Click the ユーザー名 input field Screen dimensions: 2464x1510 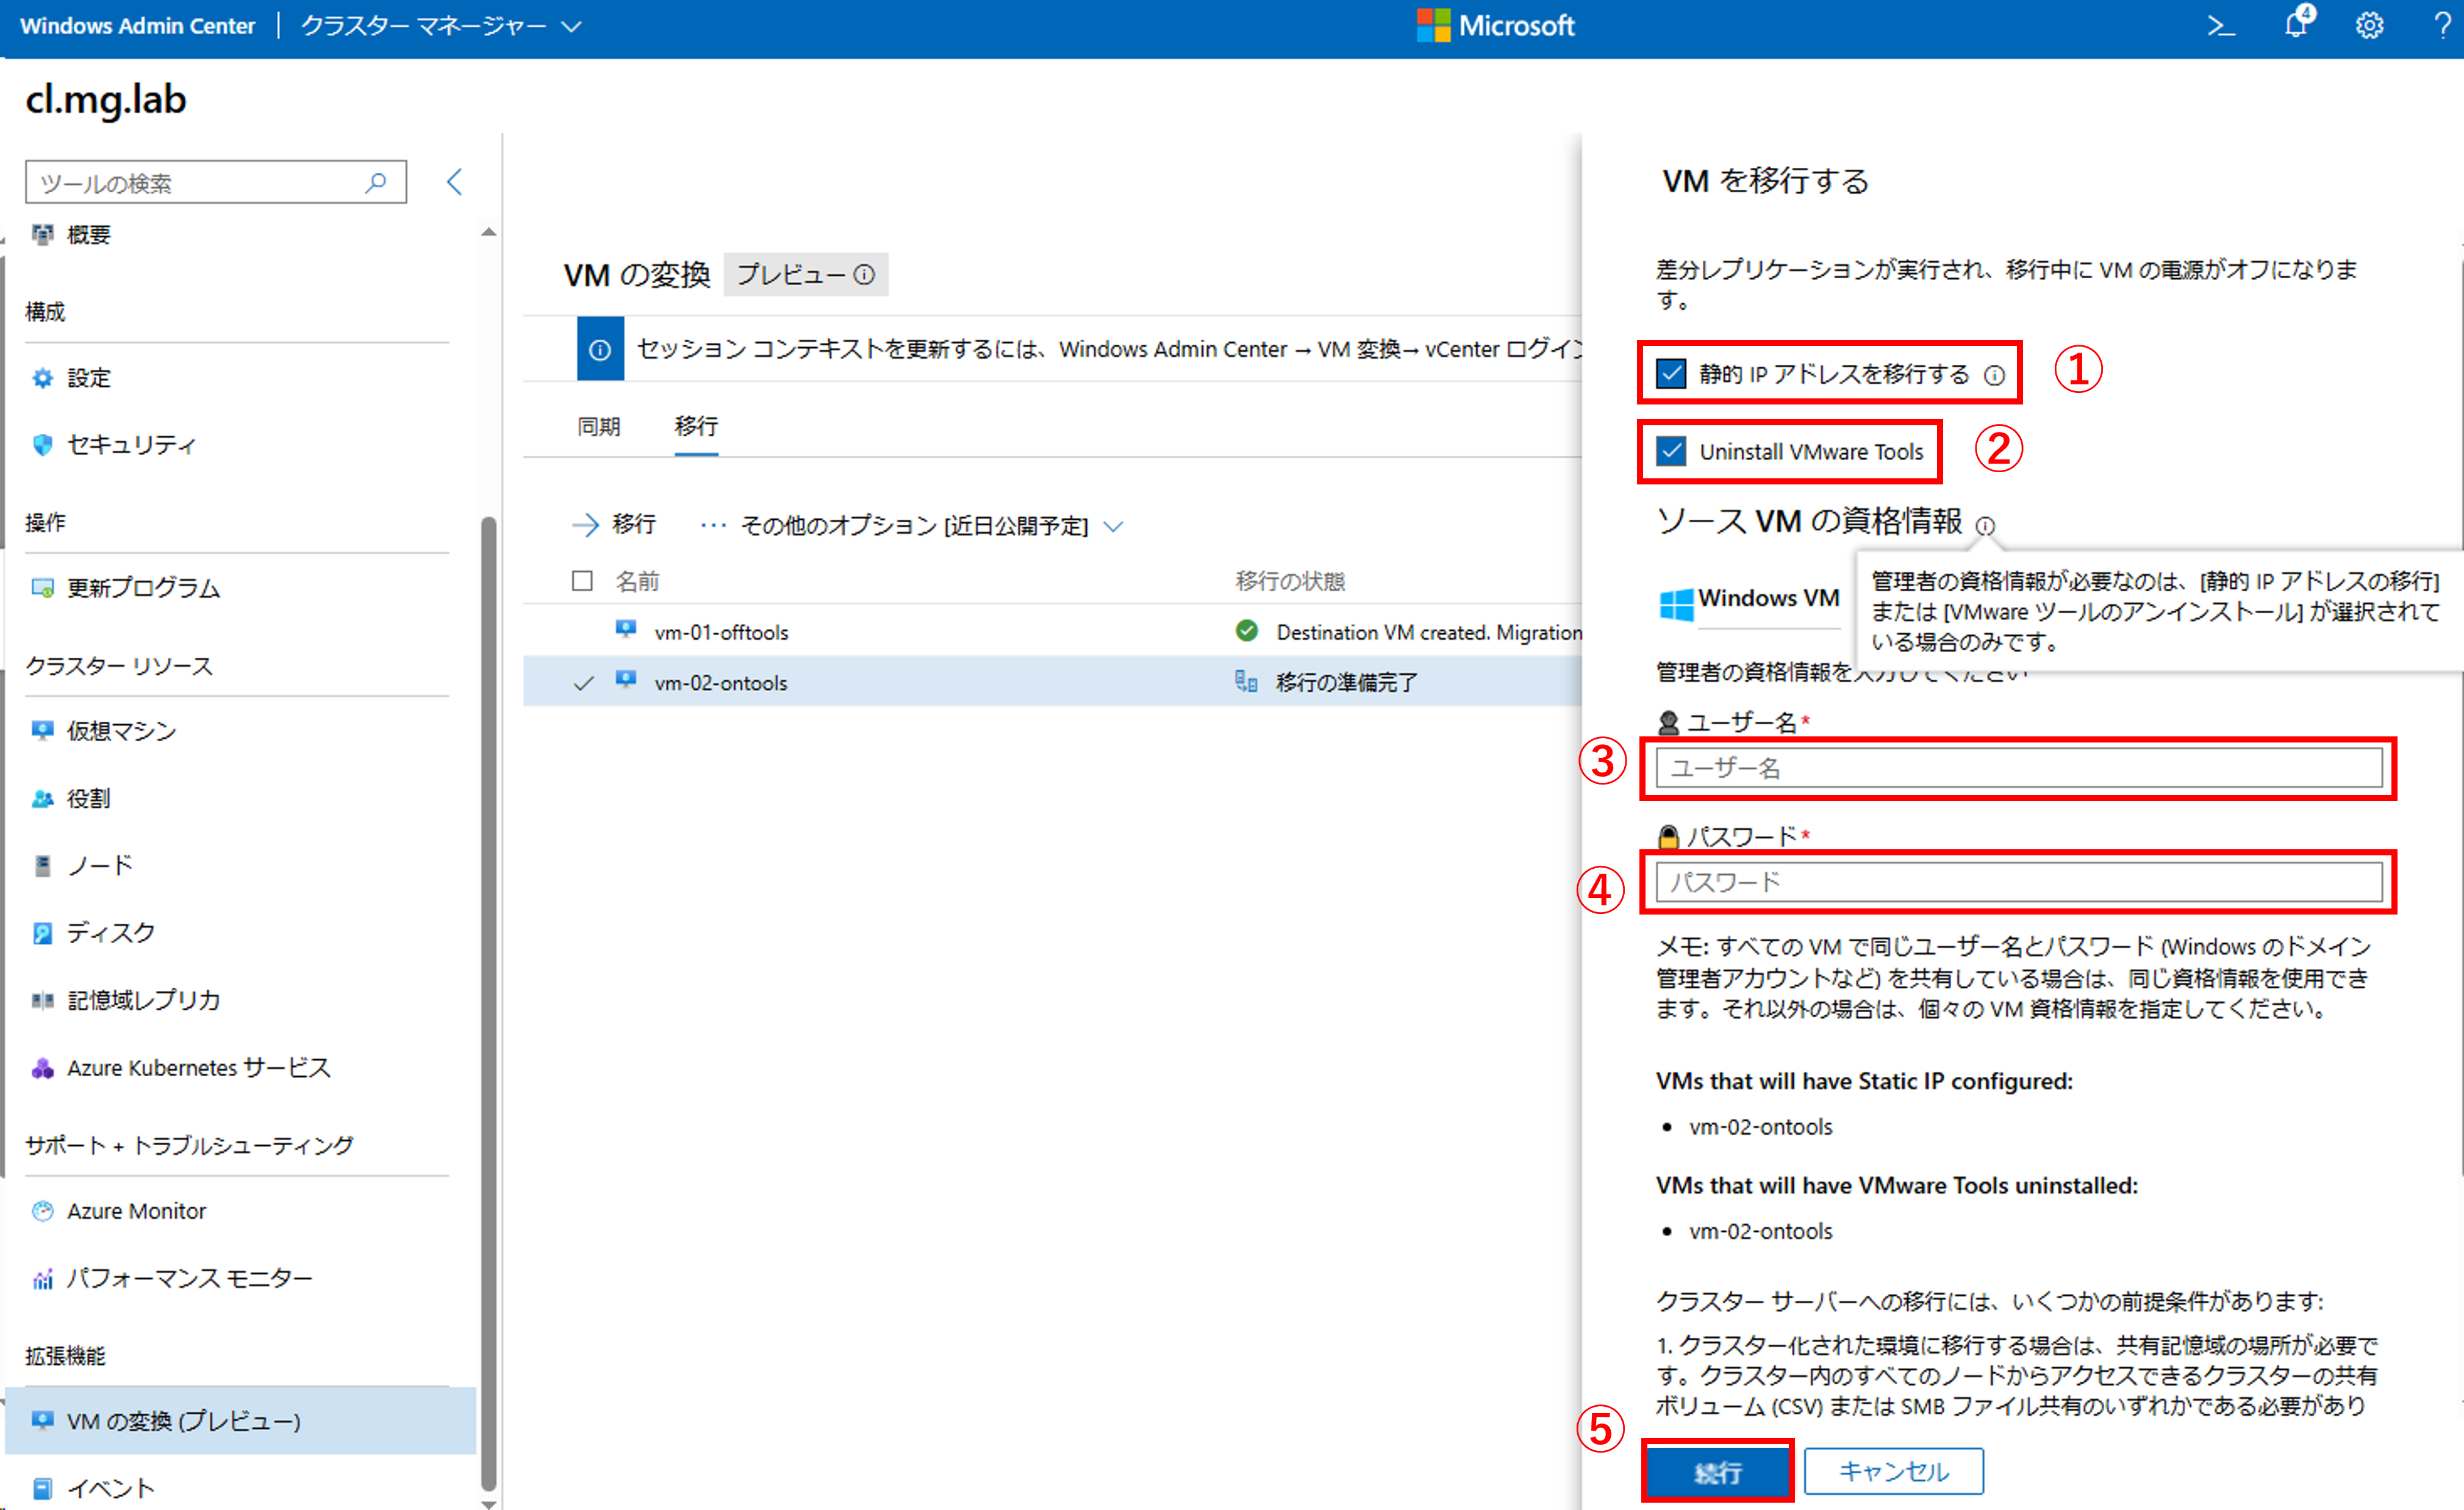point(2018,769)
